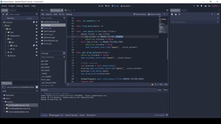Collapse the Column root node

click(3, 22)
